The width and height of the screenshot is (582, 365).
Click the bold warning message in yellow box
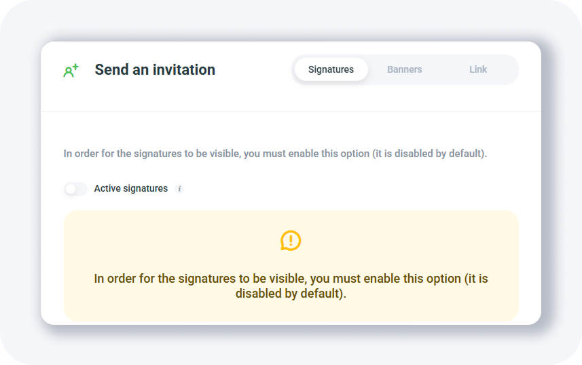[291, 279]
